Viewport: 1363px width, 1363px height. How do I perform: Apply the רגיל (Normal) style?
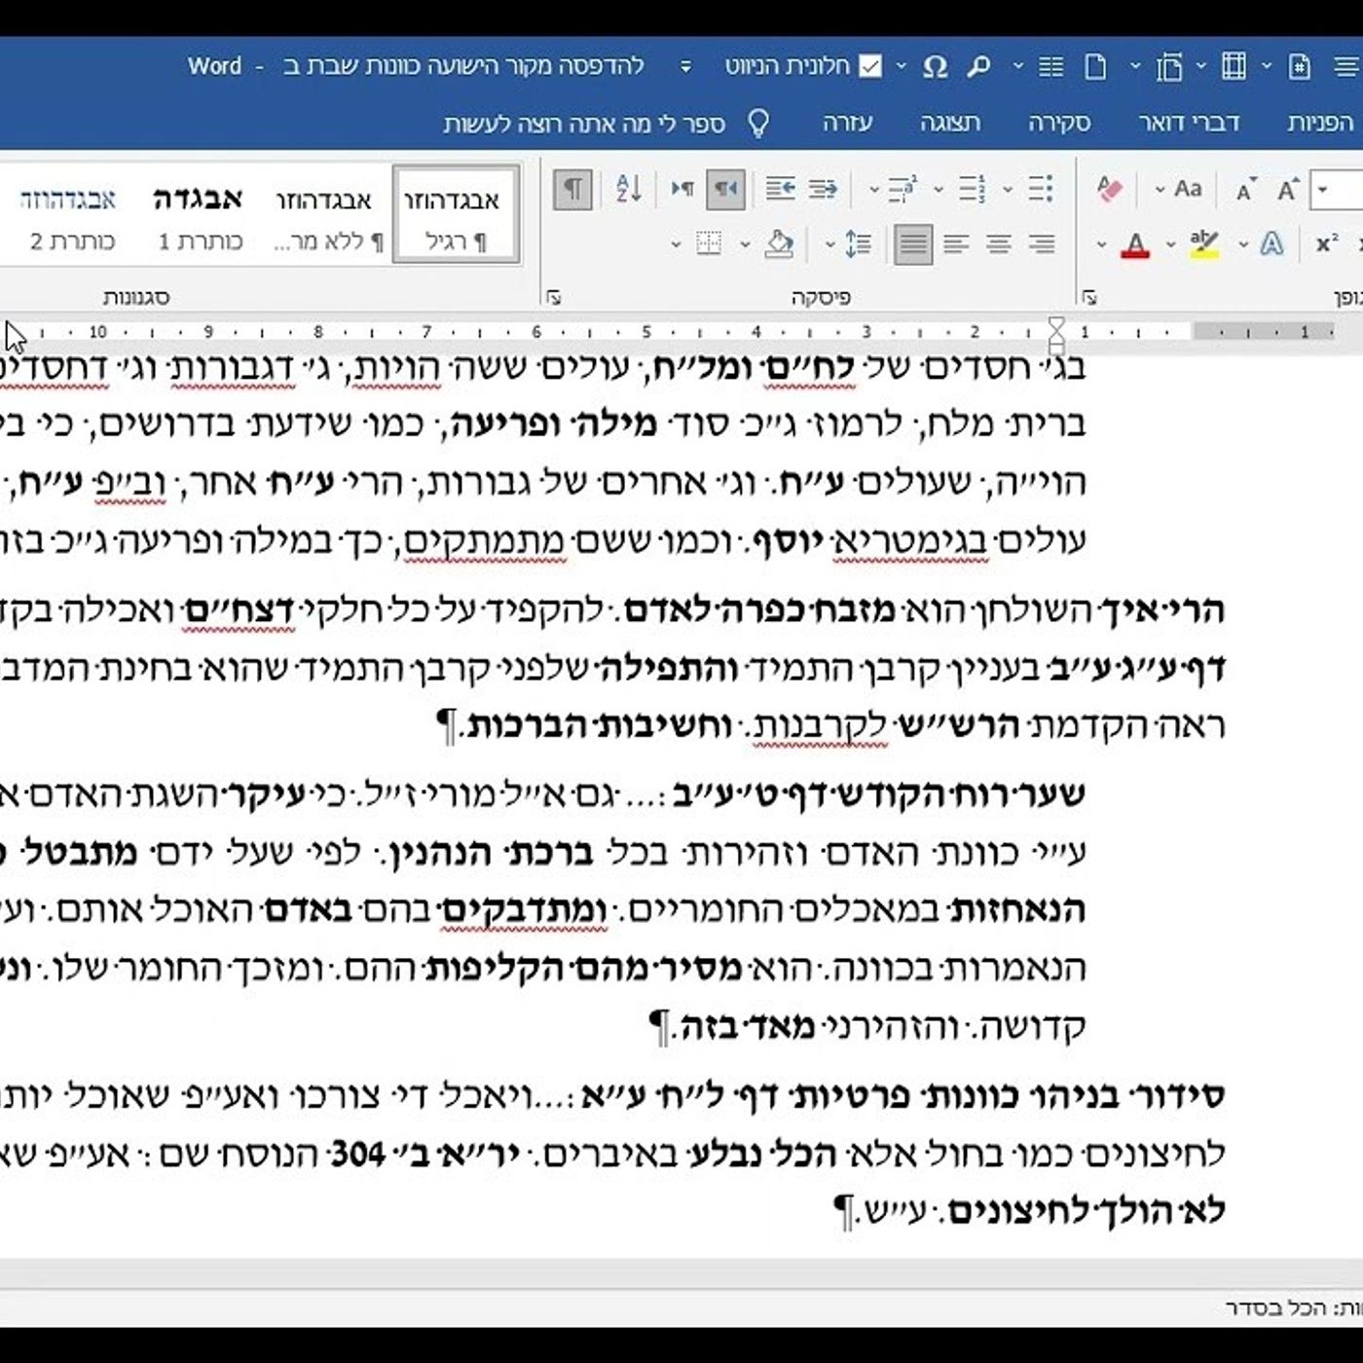(456, 214)
